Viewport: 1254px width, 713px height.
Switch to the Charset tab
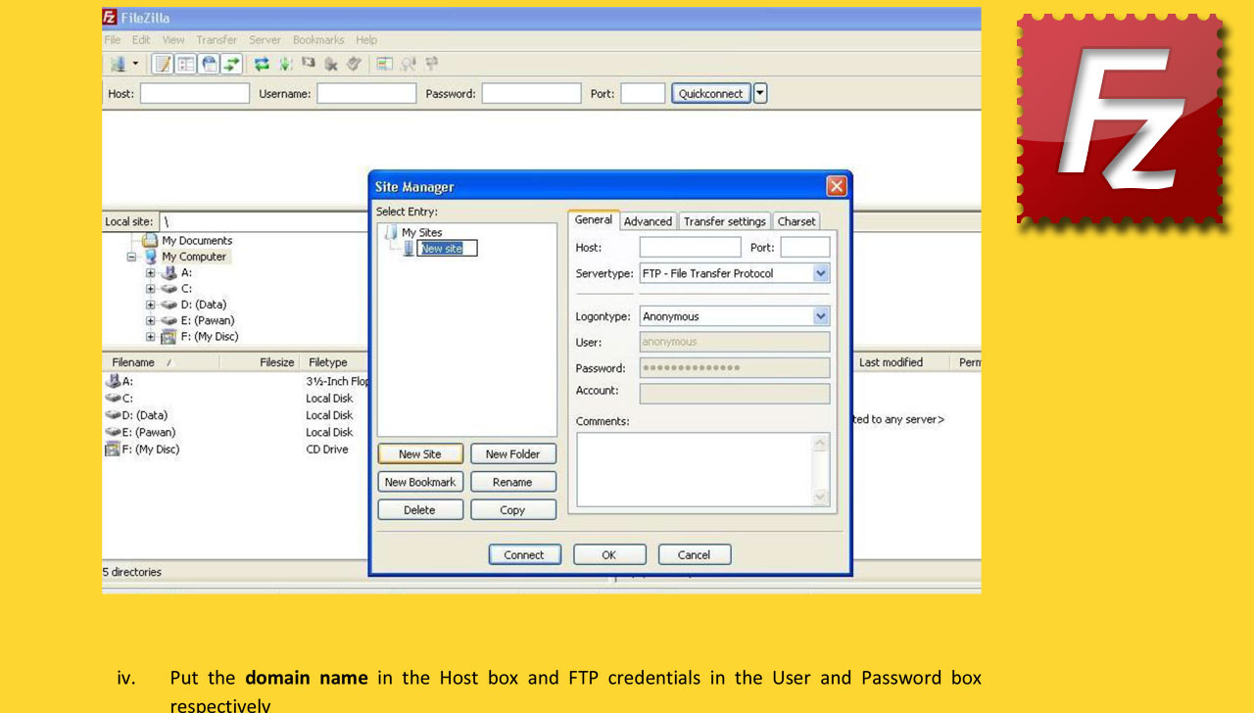coord(796,221)
